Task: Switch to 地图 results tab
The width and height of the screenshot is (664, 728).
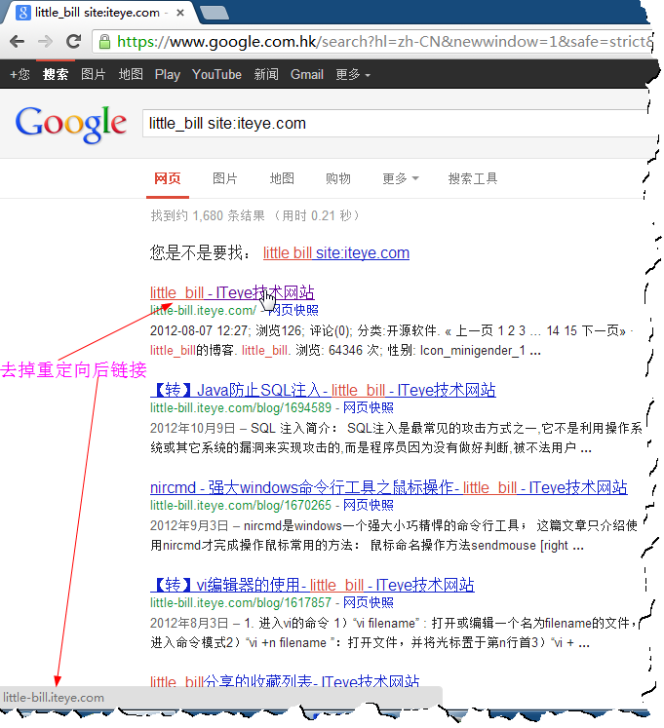Action: [282, 178]
